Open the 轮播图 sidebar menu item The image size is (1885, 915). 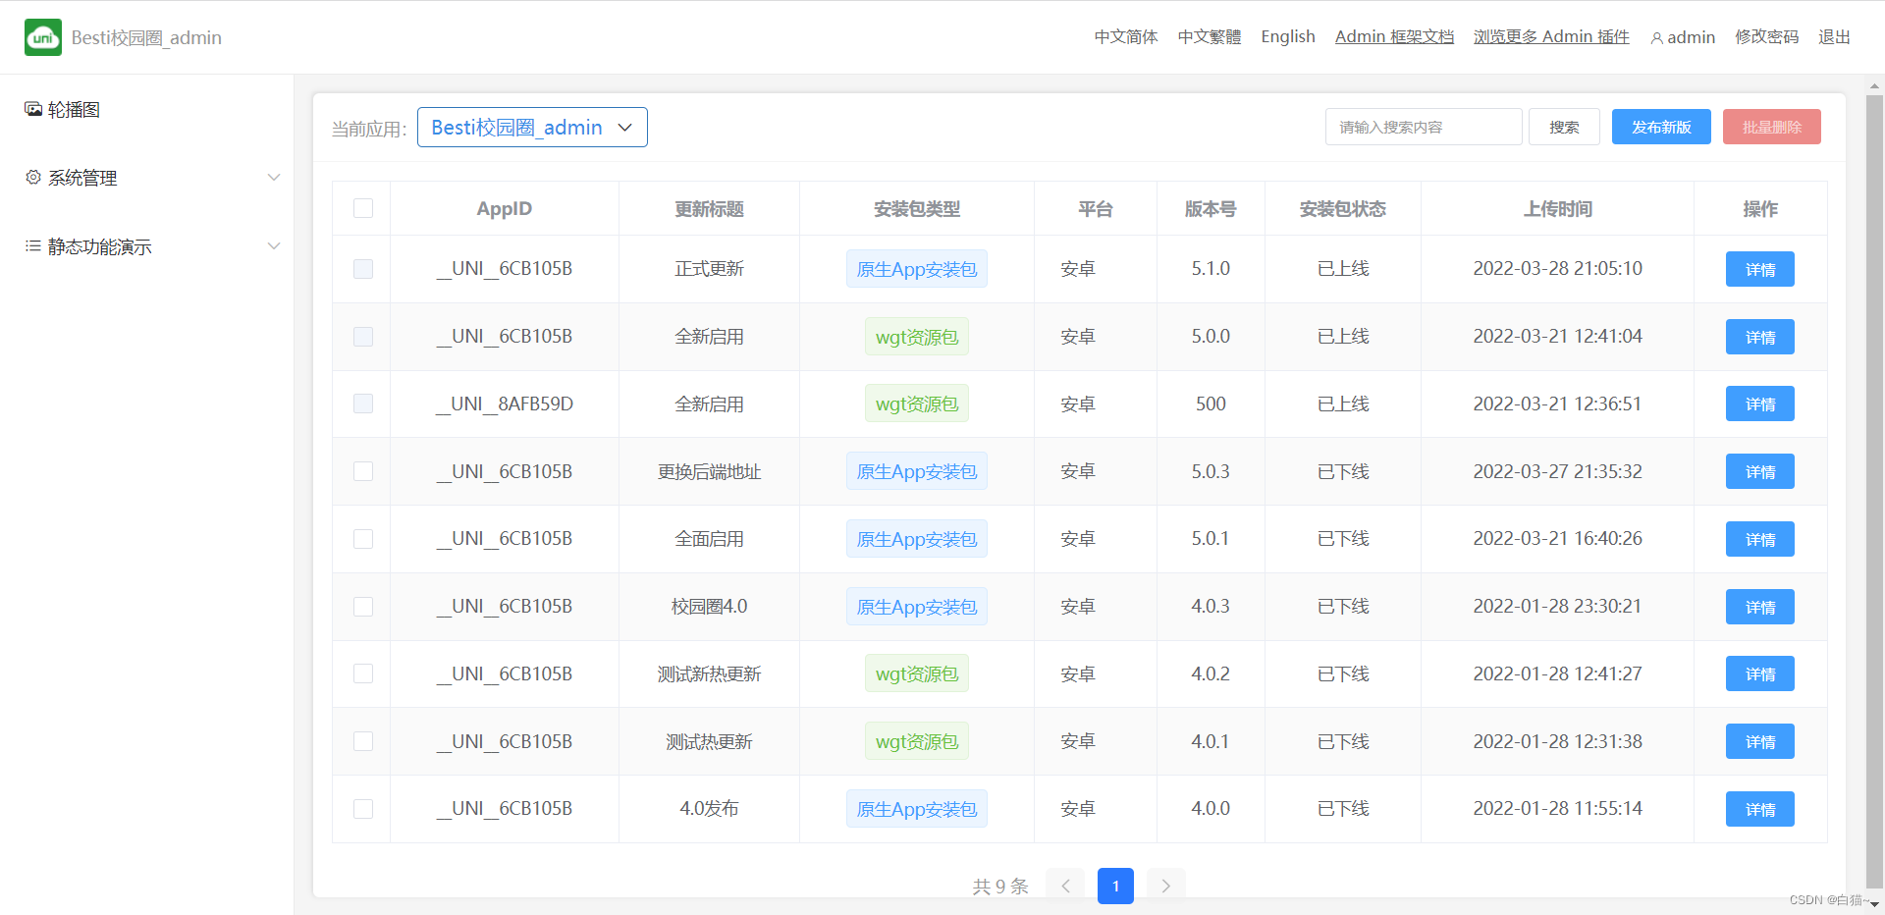point(147,109)
